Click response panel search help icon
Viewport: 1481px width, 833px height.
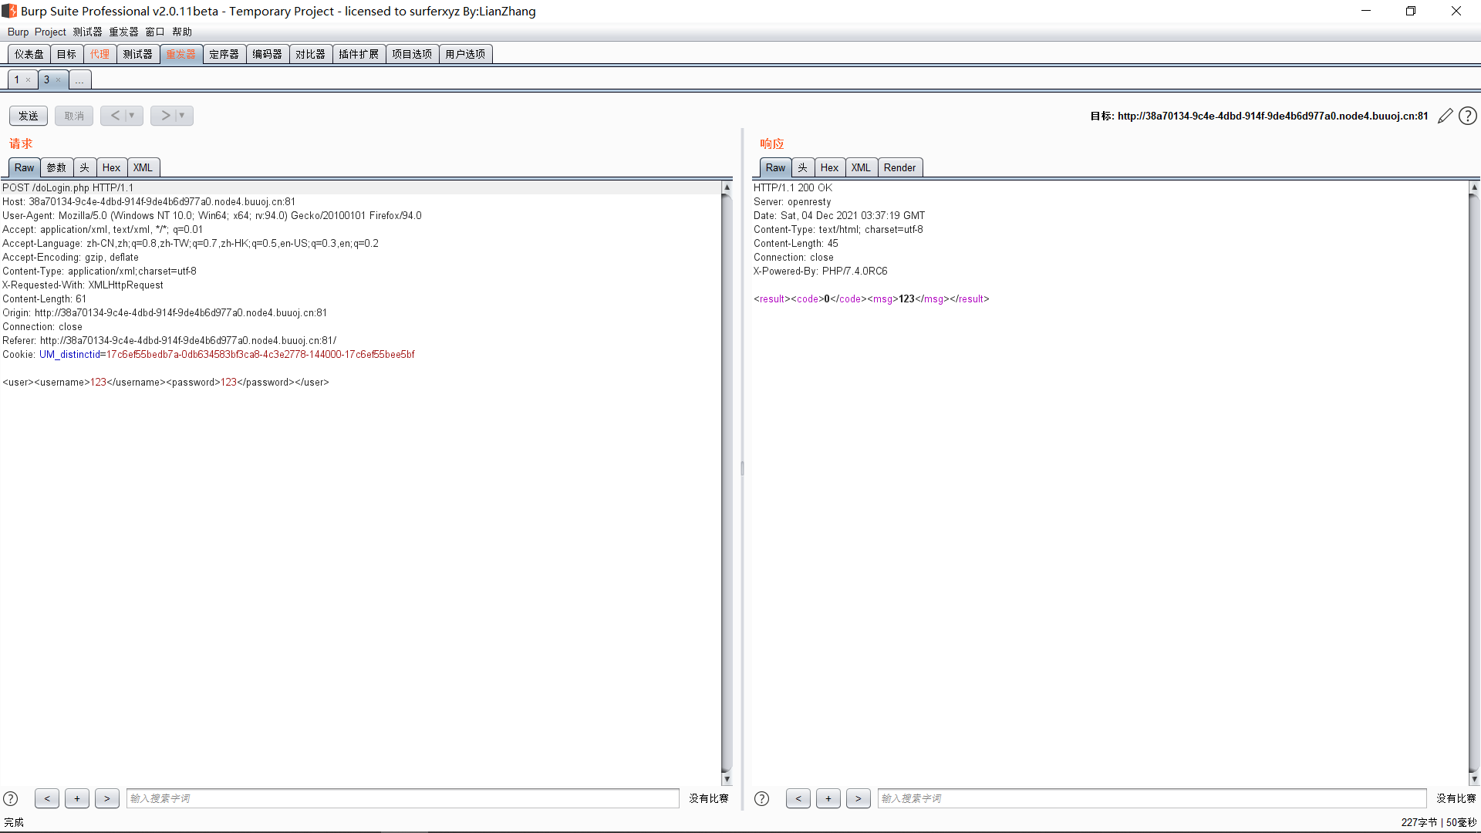pyautogui.click(x=761, y=798)
